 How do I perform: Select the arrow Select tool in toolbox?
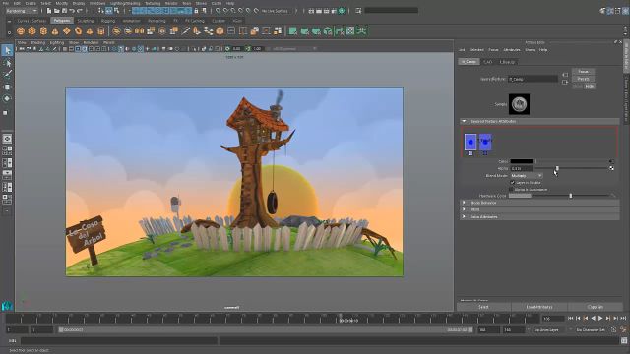[x=7, y=50]
